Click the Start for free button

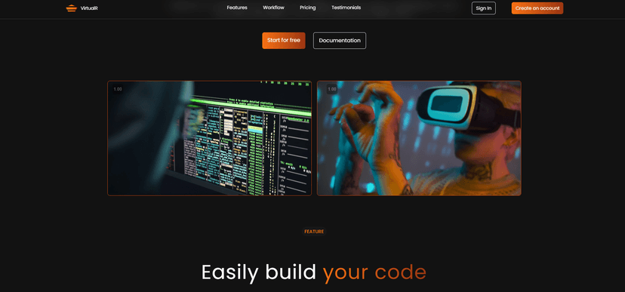pos(284,41)
